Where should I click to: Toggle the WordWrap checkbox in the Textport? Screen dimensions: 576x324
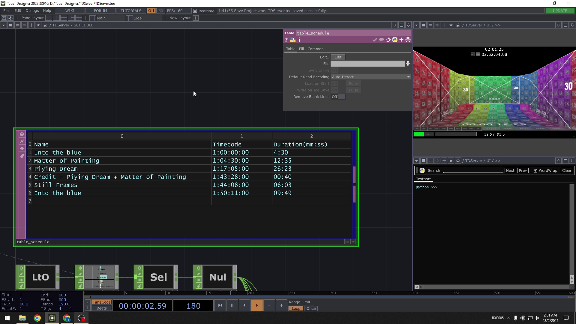[535, 171]
